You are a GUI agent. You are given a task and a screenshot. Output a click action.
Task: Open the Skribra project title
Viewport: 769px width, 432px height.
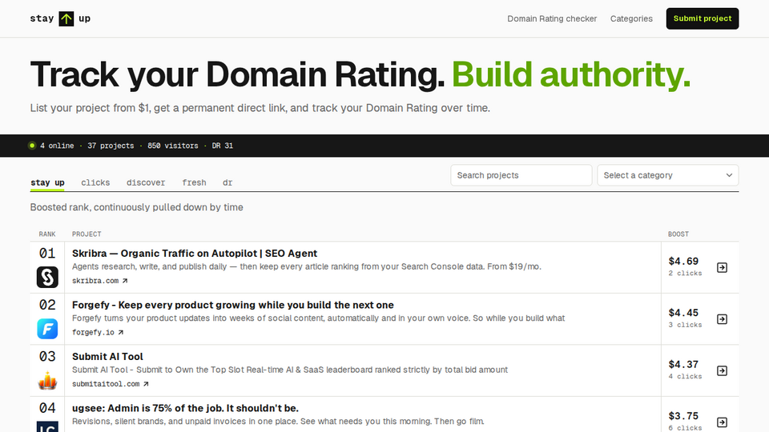click(x=195, y=254)
